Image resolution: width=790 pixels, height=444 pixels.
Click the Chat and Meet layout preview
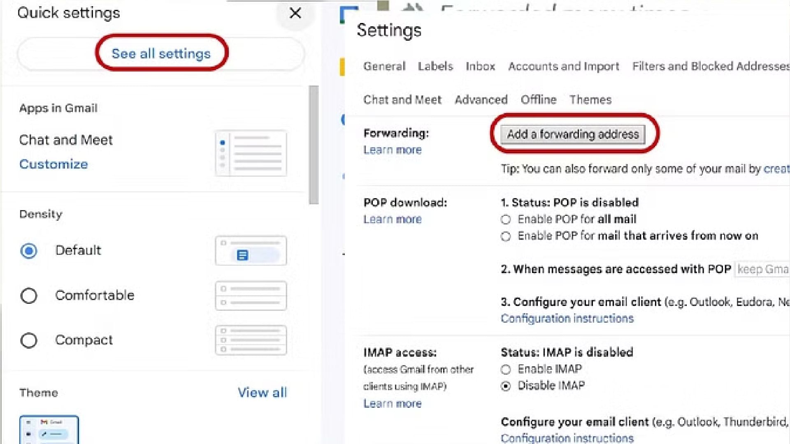pyautogui.click(x=251, y=153)
